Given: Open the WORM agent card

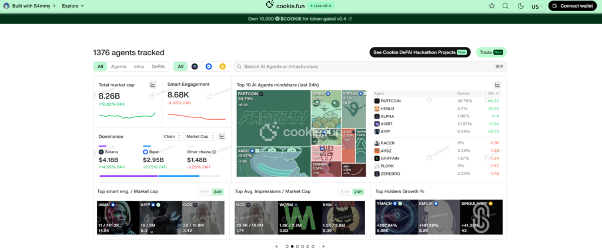Looking at the screenshot, I should click(299, 217).
